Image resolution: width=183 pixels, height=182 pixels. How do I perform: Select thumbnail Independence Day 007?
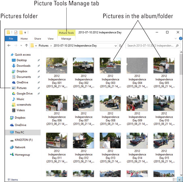coord(84,103)
